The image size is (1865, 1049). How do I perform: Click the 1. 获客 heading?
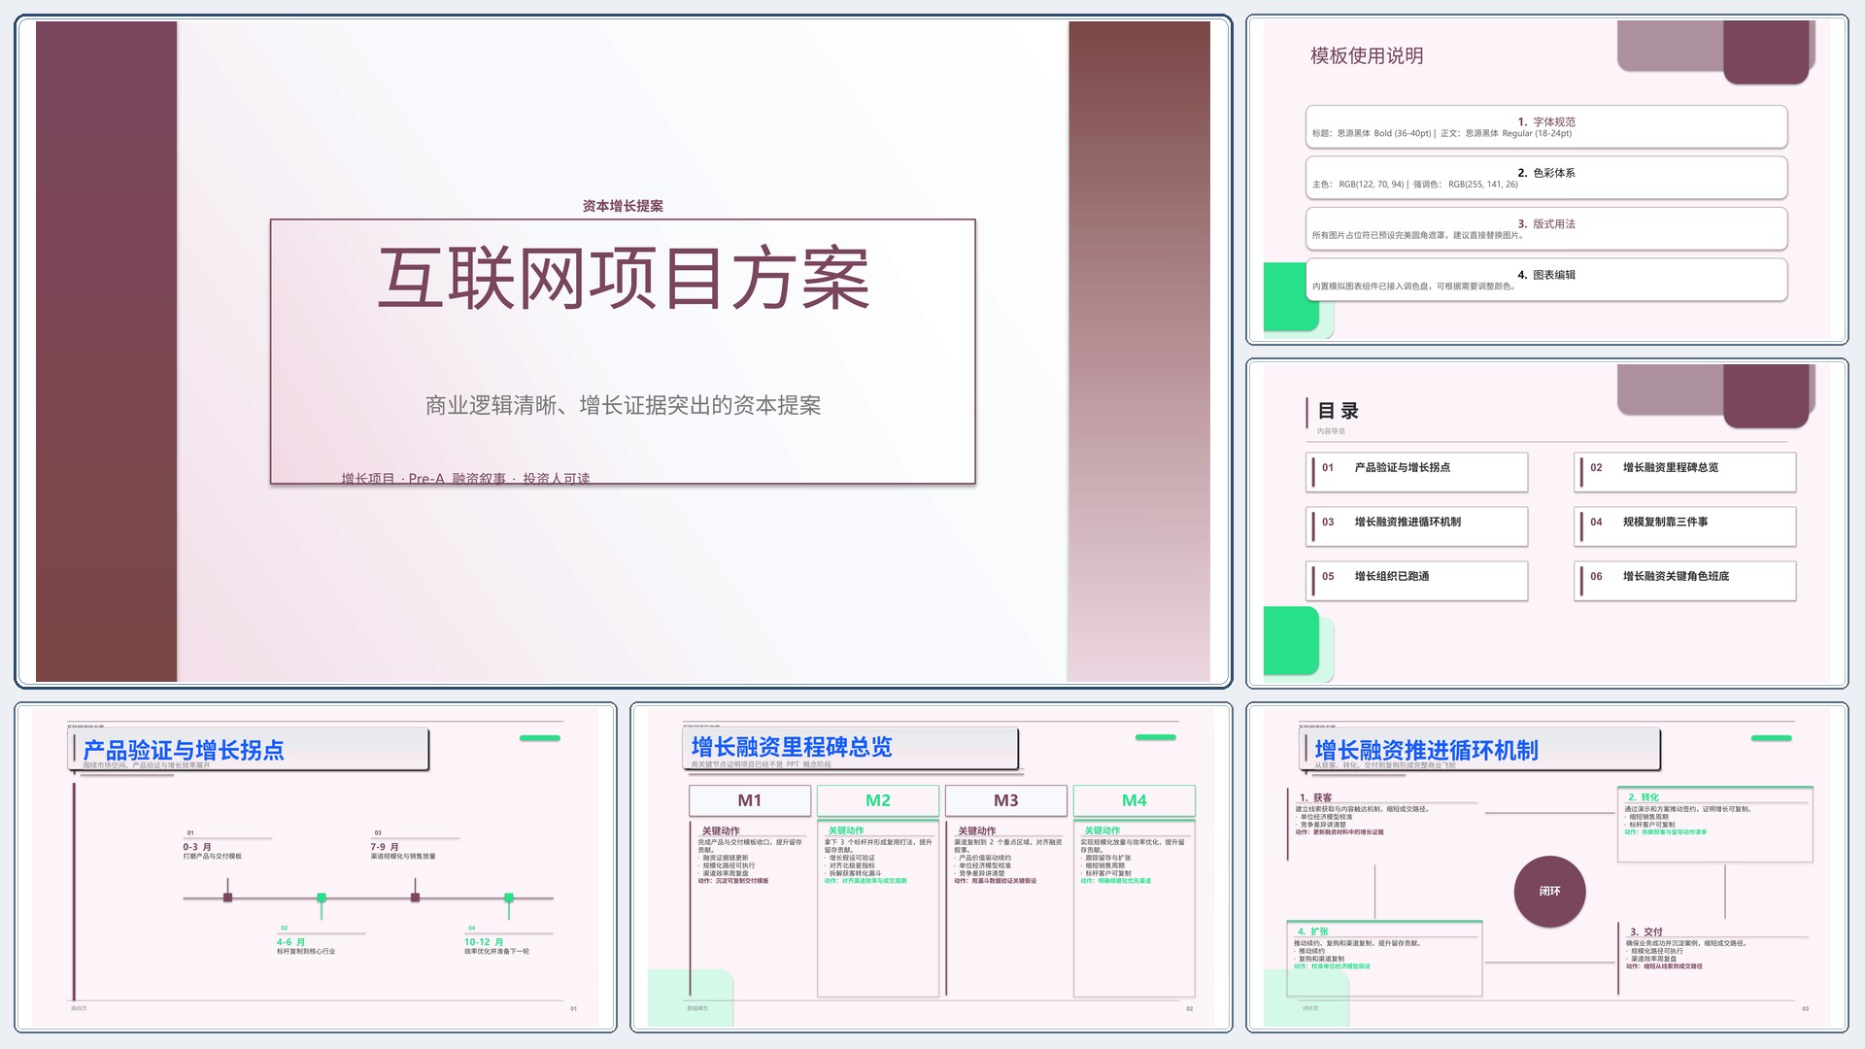coord(1315,798)
